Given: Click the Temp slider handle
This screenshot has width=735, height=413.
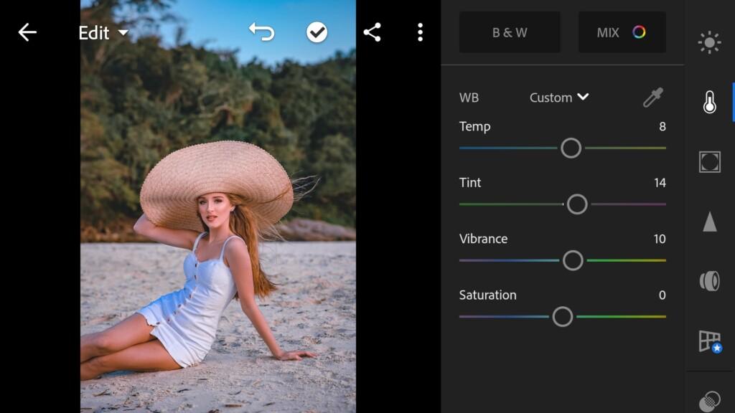Looking at the screenshot, I should click(571, 148).
